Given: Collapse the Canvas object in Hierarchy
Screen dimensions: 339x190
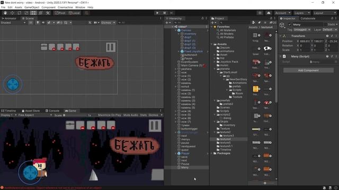Looking at the screenshot, I should [176, 31].
